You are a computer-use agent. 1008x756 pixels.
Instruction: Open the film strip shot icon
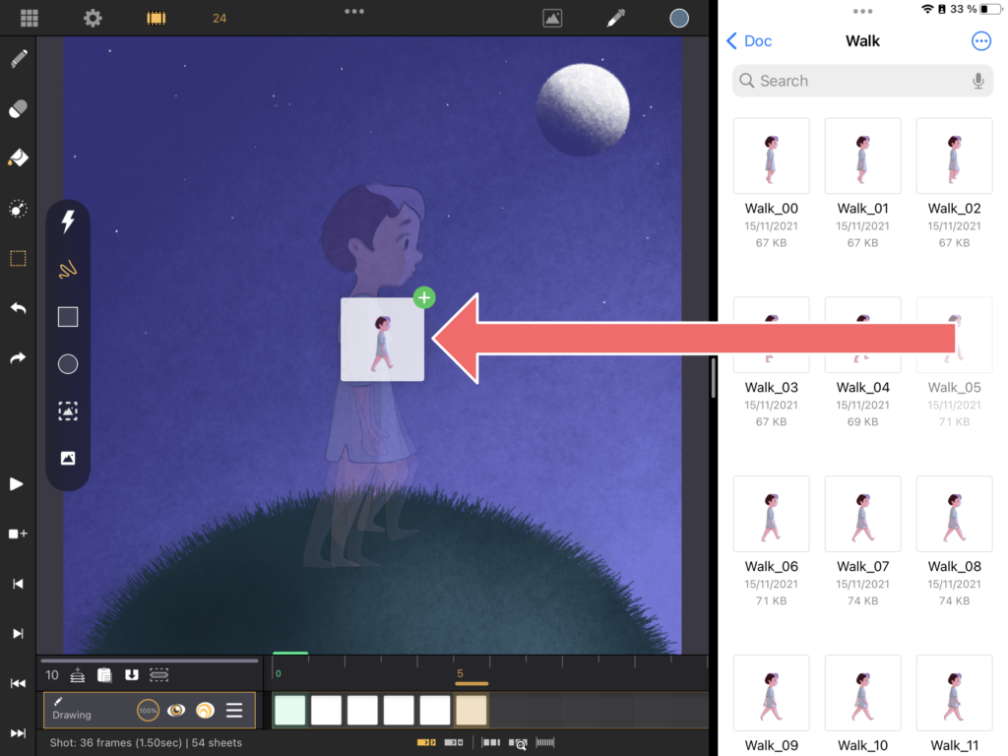pyautogui.click(x=157, y=18)
